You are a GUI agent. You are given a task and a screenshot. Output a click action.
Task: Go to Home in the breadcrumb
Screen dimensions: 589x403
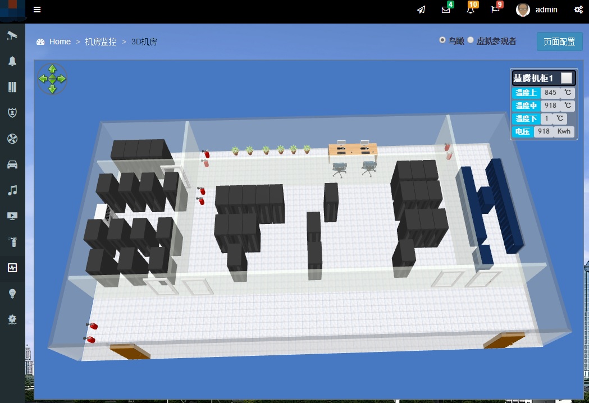(x=60, y=42)
